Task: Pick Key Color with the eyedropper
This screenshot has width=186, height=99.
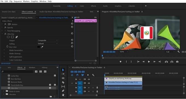Action: (x=42, y=47)
